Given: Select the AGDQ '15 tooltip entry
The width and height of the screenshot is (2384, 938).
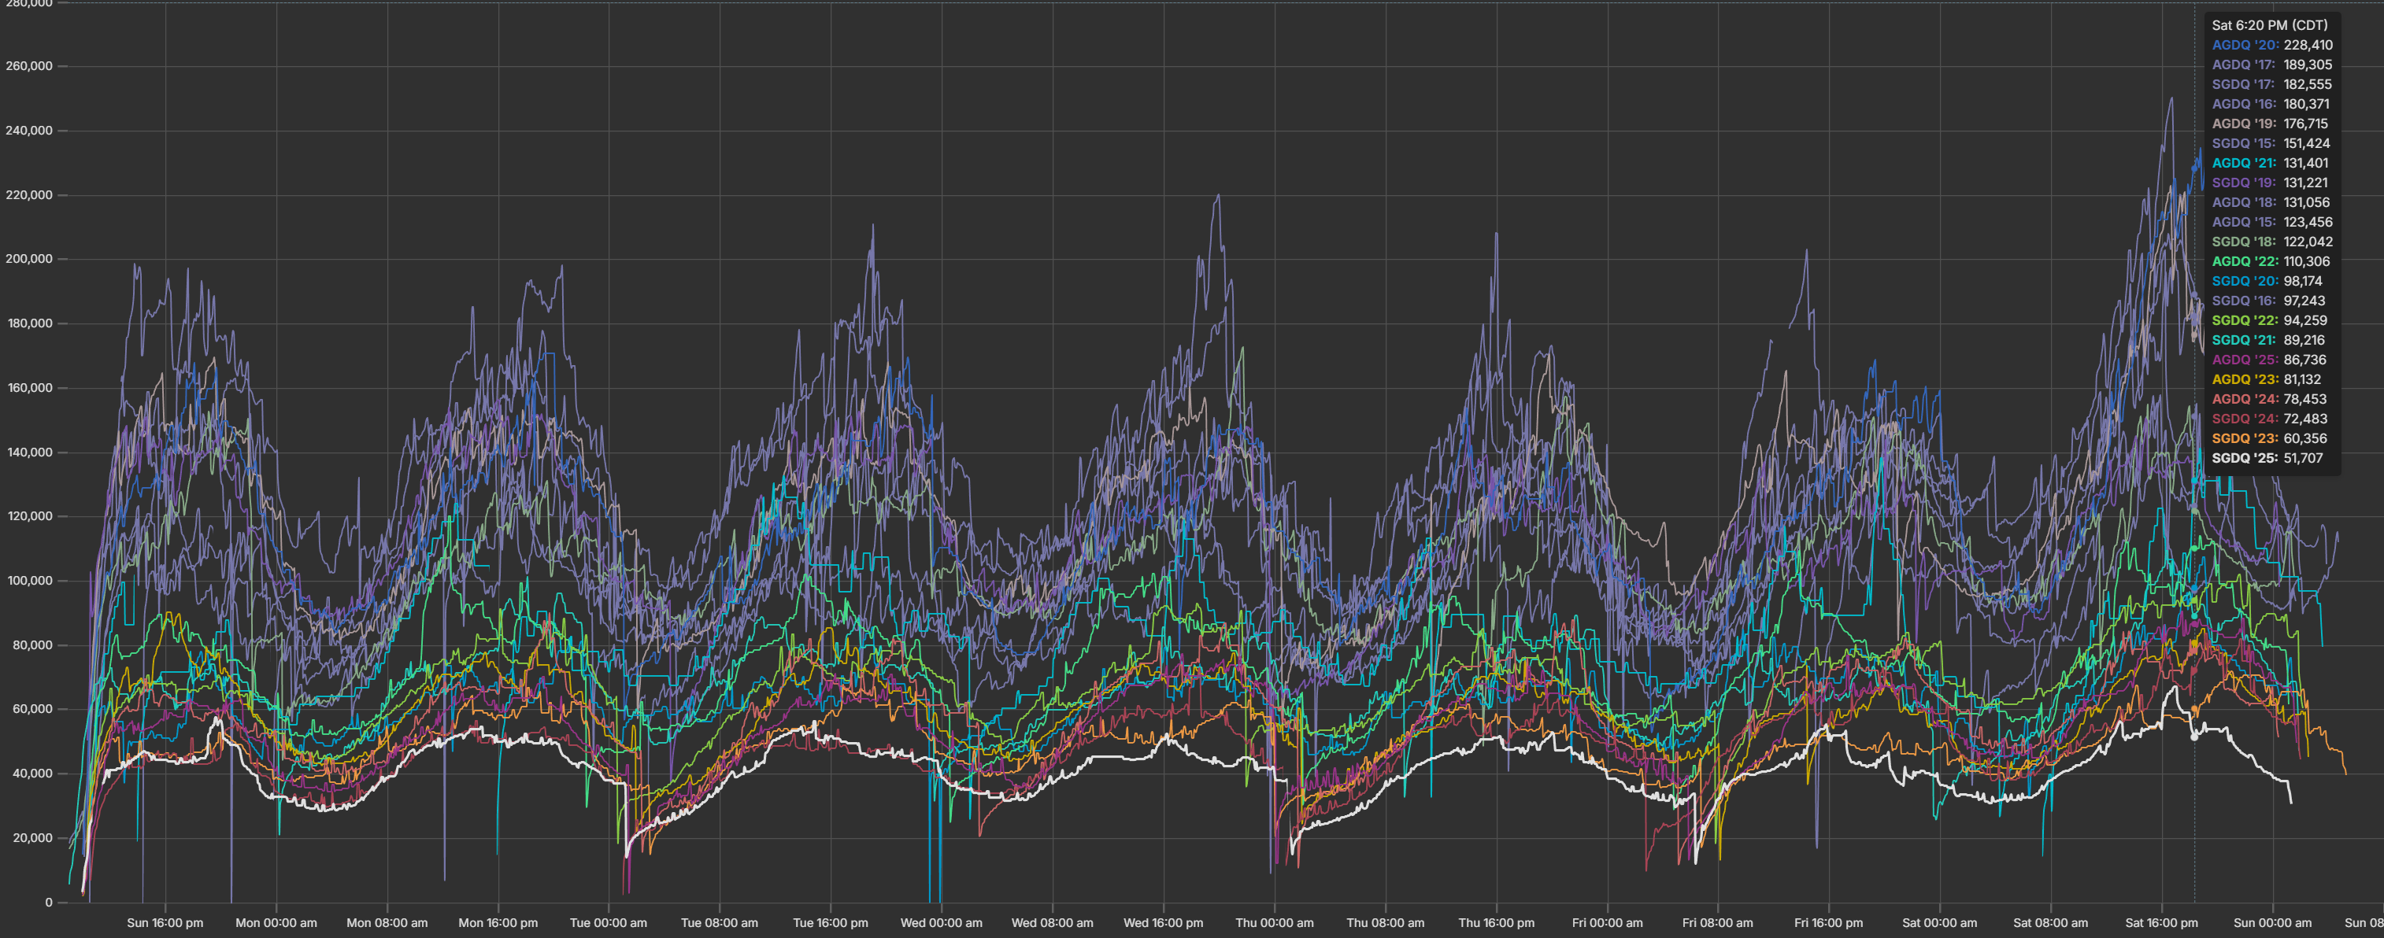Looking at the screenshot, I should coord(2272,222).
